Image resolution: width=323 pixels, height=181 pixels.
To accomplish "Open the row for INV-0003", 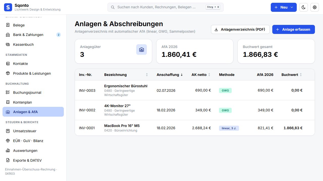I will (x=195, y=90).
